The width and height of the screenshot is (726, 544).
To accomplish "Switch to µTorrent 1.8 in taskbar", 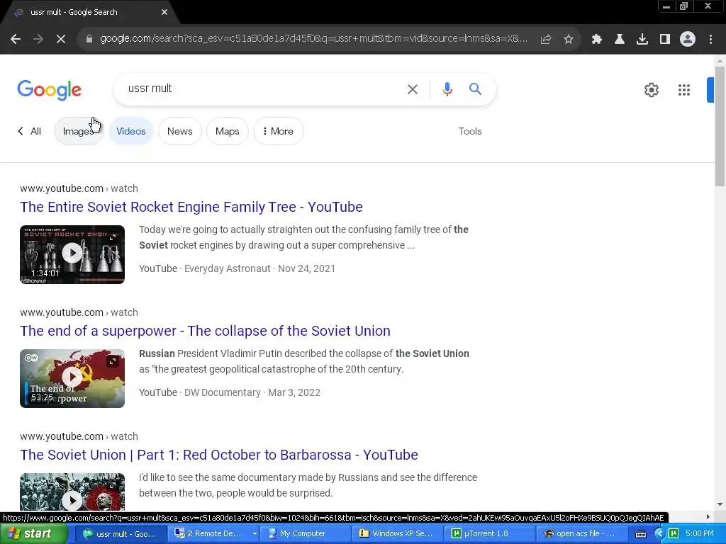I will click(x=488, y=534).
